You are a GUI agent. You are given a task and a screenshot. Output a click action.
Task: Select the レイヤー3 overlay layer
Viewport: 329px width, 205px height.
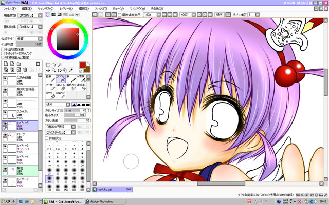[x=20, y=148]
